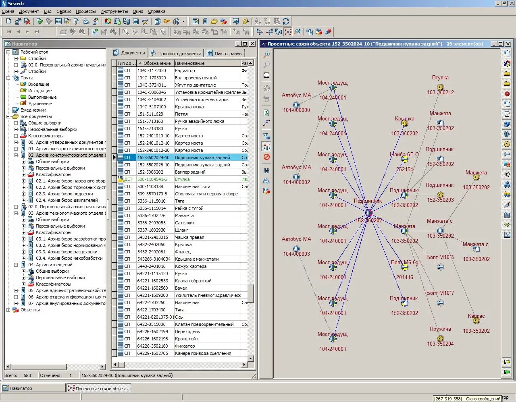This screenshot has width=516, height=402.
Task: Click the project links graph toolbar icon
Action: pyautogui.click(x=288, y=31)
